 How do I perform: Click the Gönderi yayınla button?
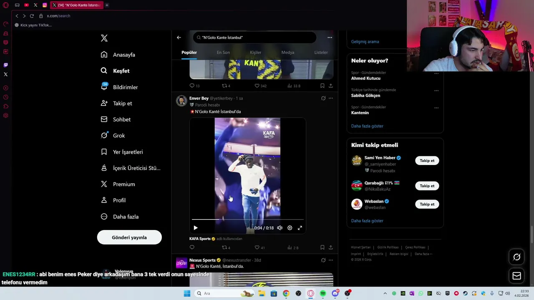click(x=129, y=237)
